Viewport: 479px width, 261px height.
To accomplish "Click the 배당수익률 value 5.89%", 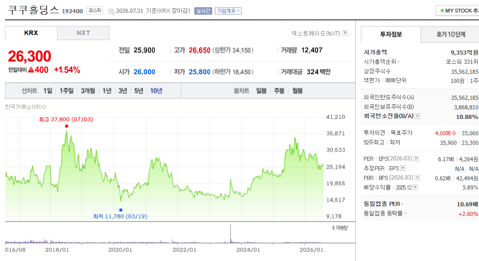I will coord(470,188).
